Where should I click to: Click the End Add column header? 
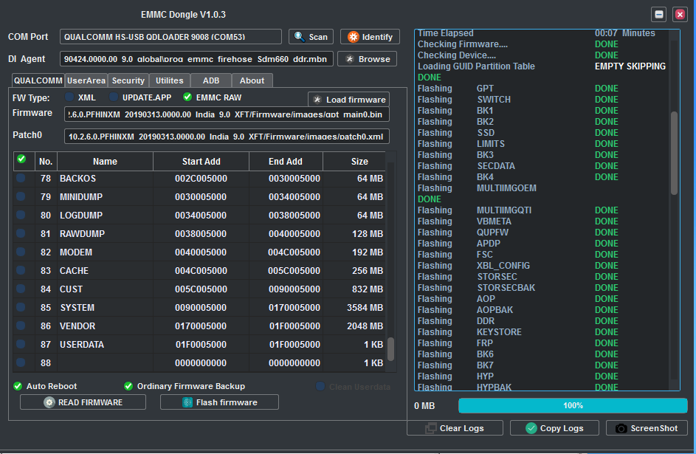coord(286,162)
